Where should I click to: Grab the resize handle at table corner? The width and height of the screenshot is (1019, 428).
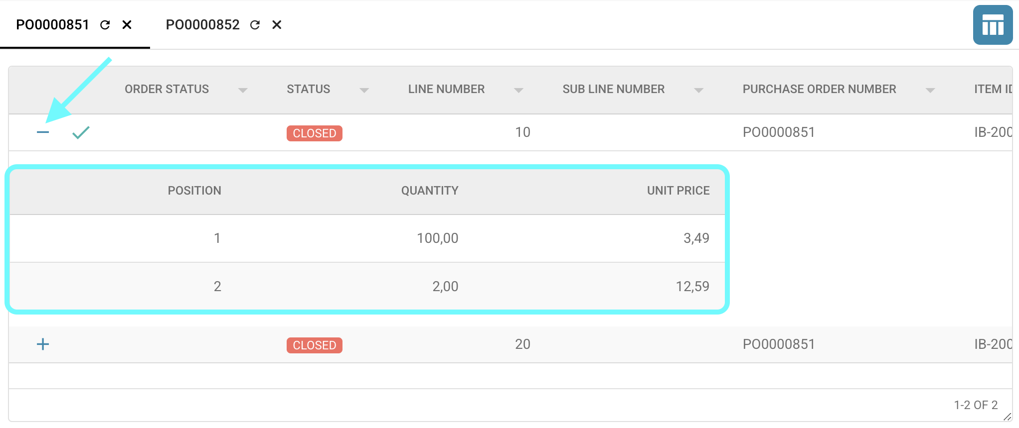[x=1007, y=417]
